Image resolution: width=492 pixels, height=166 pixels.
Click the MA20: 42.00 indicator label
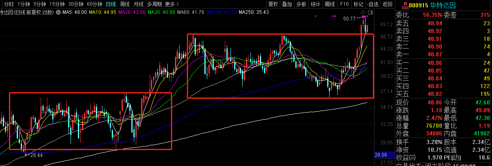point(132,12)
